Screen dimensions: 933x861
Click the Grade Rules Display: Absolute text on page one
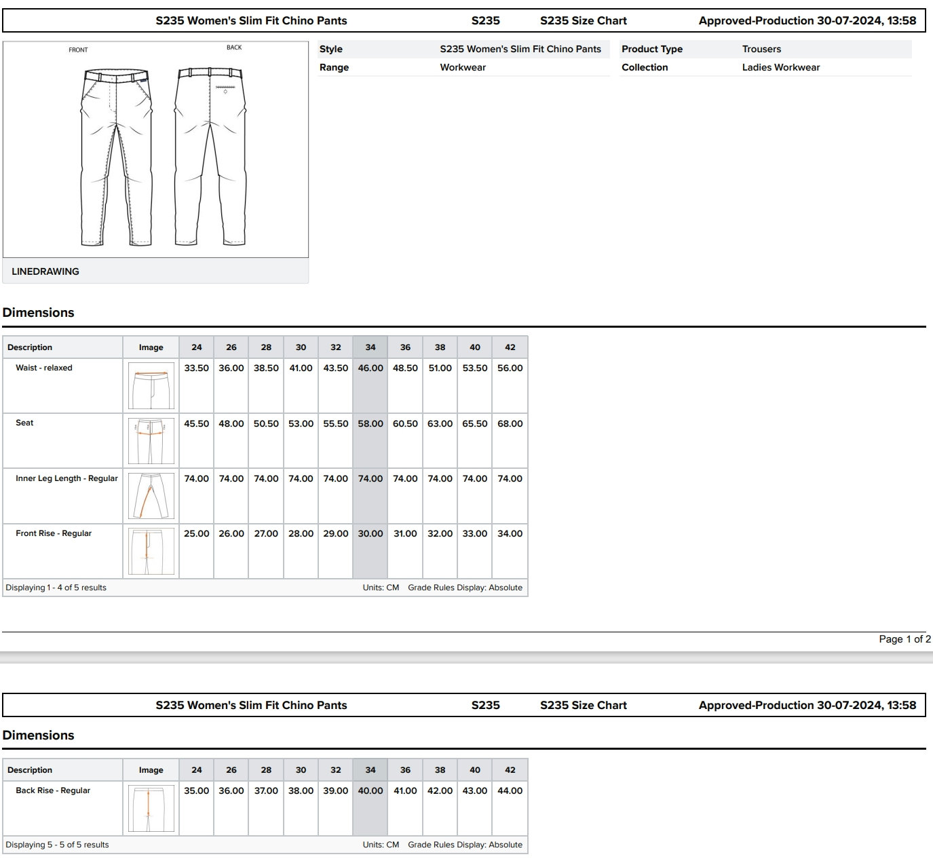465,588
